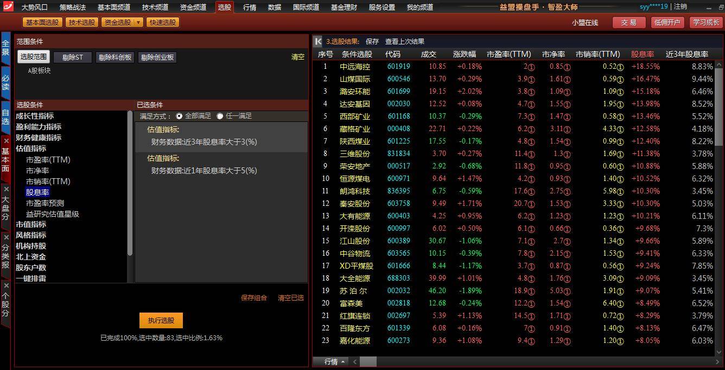This screenshot has height=370, width=725.
Task: Click 查看上次结果 link
Action: click(405, 42)
